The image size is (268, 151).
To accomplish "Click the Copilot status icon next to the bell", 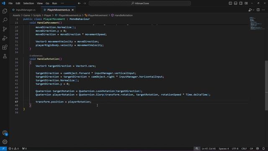I will [258, 148].
